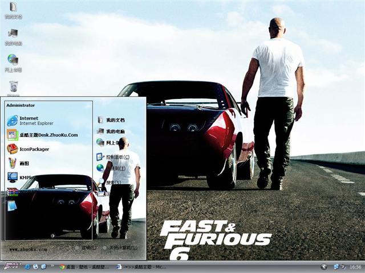The width and height of the screenshot is (365, 273).
Task: Launch Internet Explorer from Quick Launch
Action: click(x=27, y=267)
